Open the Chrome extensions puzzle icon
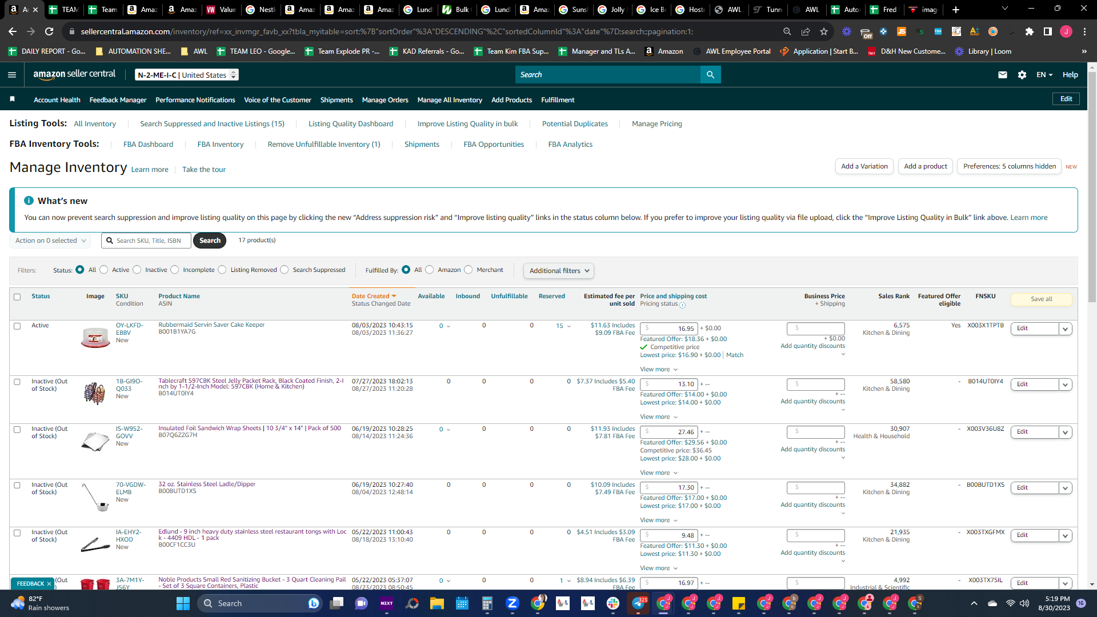 point(1029,31)
